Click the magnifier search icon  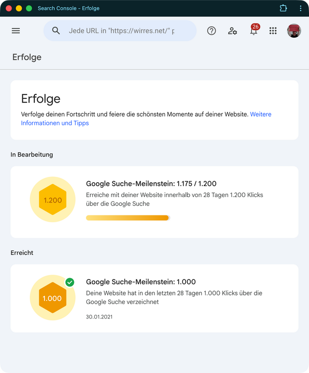click(56, 31)
